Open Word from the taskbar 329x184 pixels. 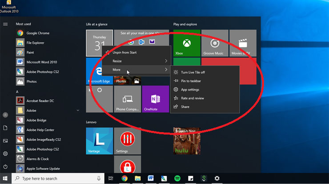coord(151,178)
